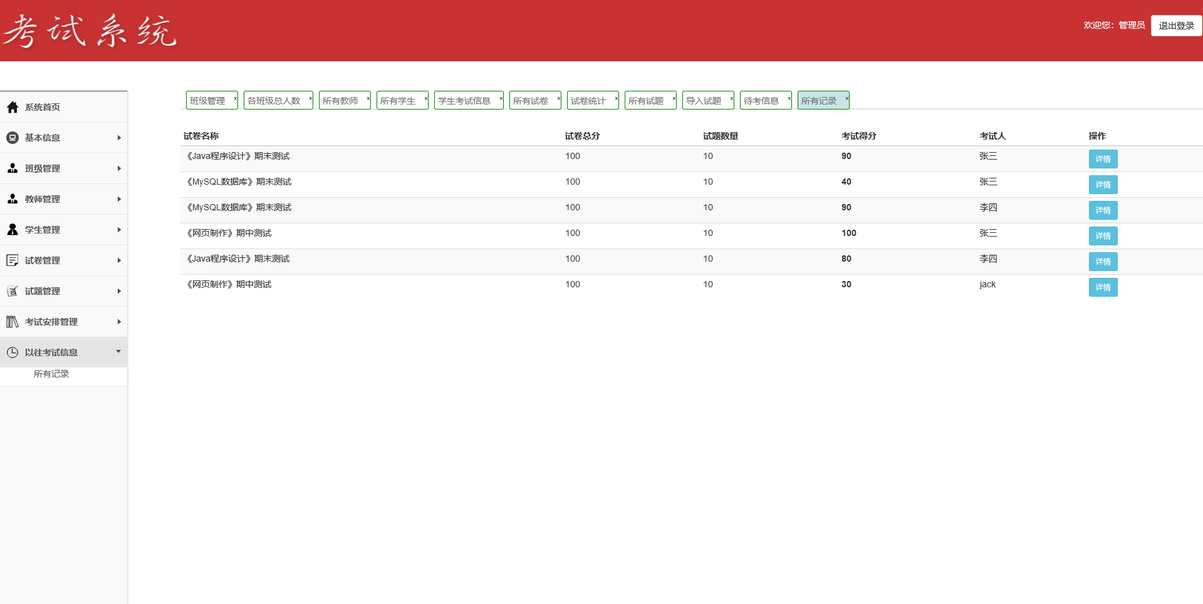Close the 待考信息 tab
The width and height of the screenshot is (1203, 604).
pos(789,98)
